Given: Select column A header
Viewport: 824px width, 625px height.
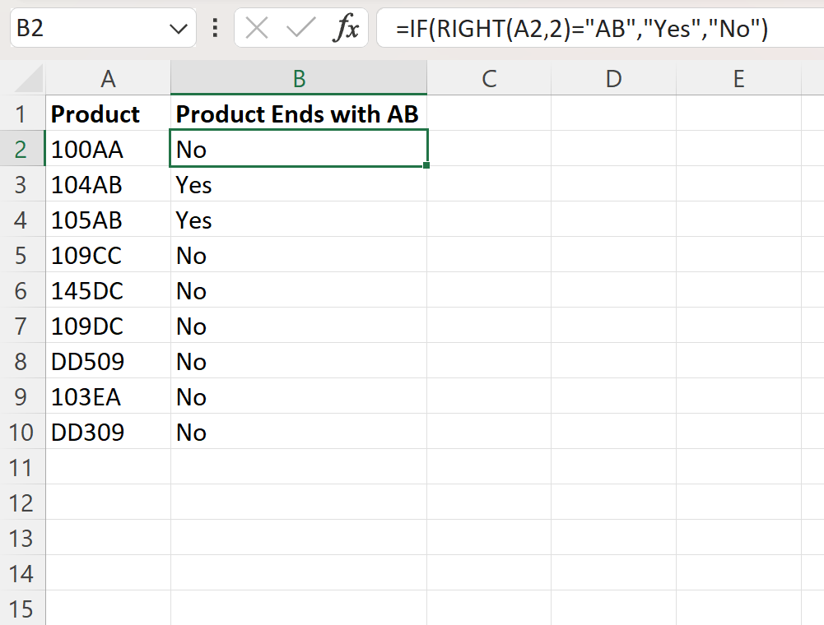Looking at the screenshot, I should 108,78.
